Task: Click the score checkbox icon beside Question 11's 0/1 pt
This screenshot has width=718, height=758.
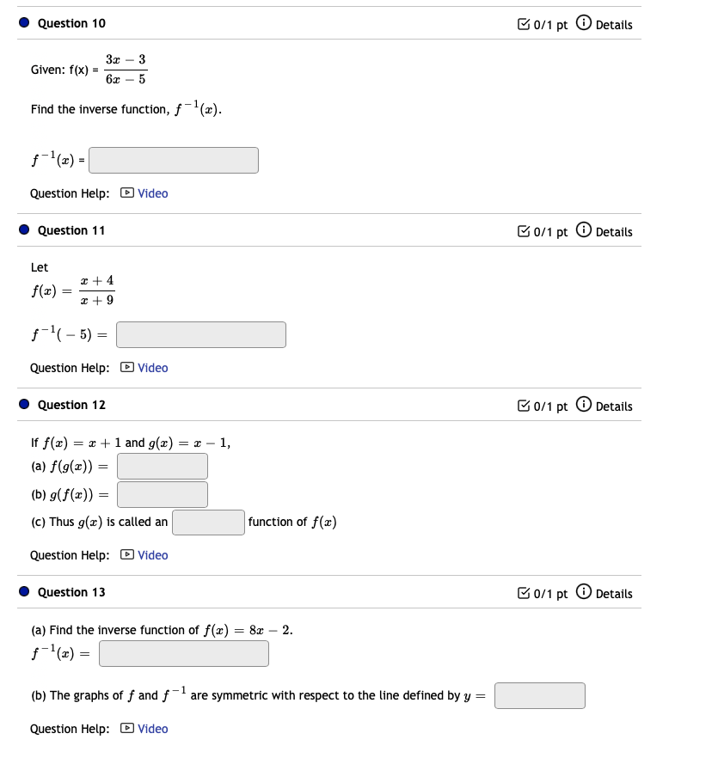Action: (524, 231)
